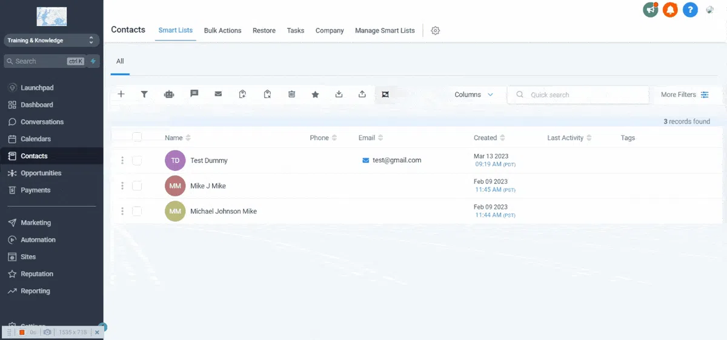Click the trash delete contacts icon

291,94
